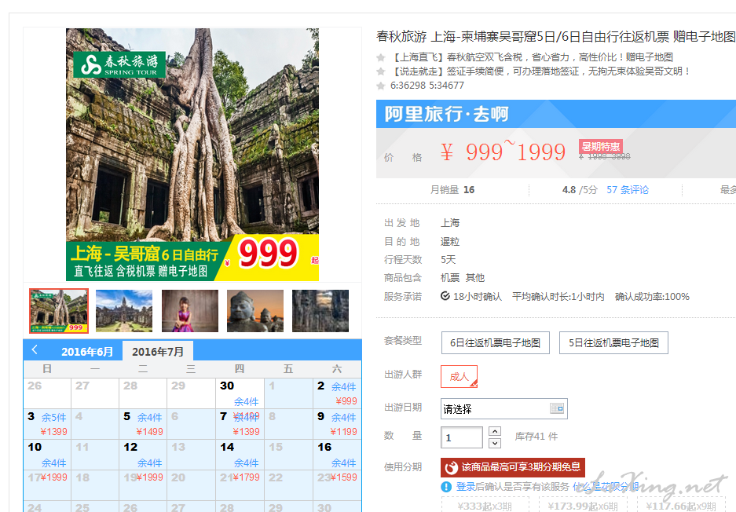This screenshot has width=736, height=512.
Task: Decrease quantity with the down arrow
Action: [495, 443]
